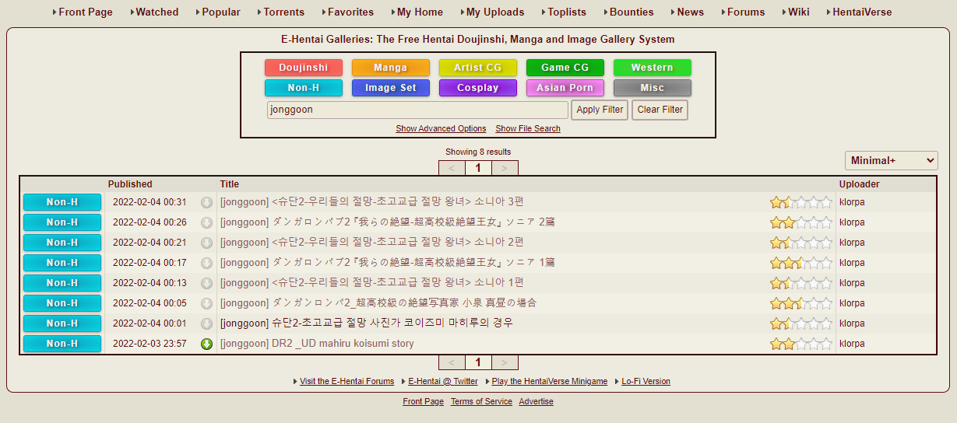Click the Apply Filter button
Screen dimensions: 957x423
600,110
